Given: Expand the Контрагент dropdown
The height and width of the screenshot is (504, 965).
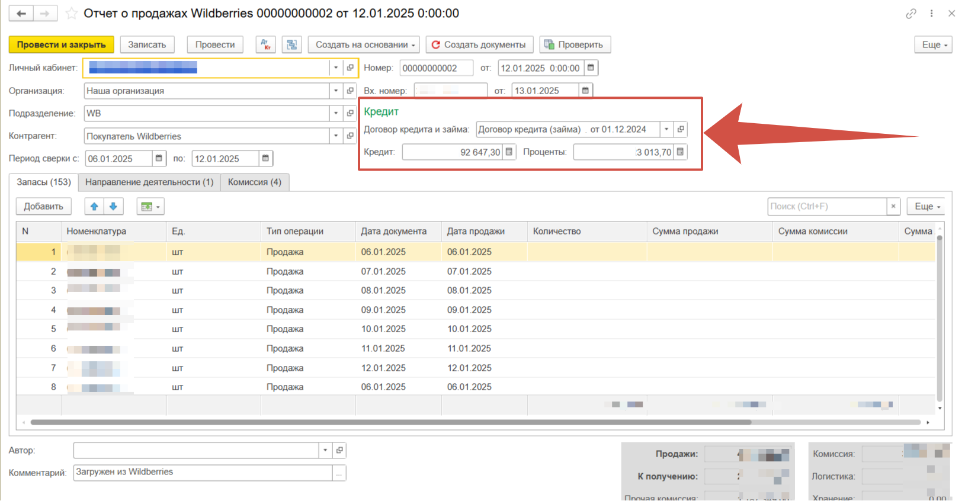Looking at the screenshot, I should [336, 136].
